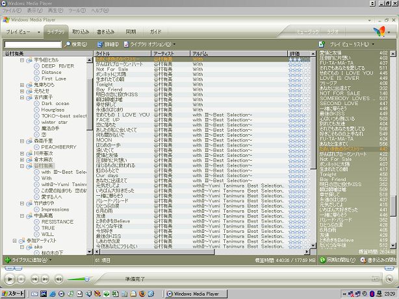The image size is (399, 299).
Task: Mute the sound with the speaker button
Action: (x=58, y=279)
